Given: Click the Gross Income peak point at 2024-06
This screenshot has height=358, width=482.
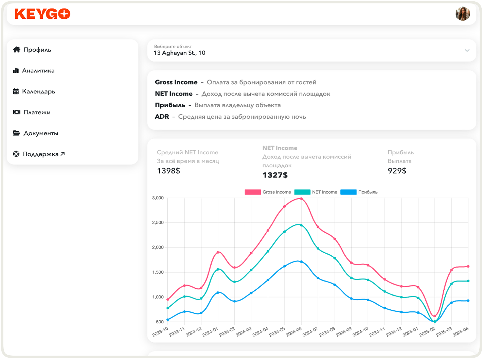Looking at the screenshot, I should click(x=301, y=199).
